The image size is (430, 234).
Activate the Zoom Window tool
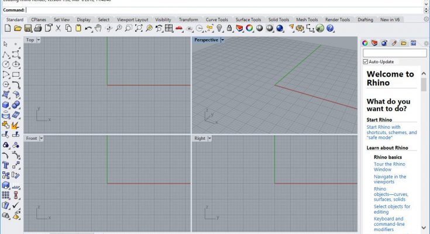129,28
